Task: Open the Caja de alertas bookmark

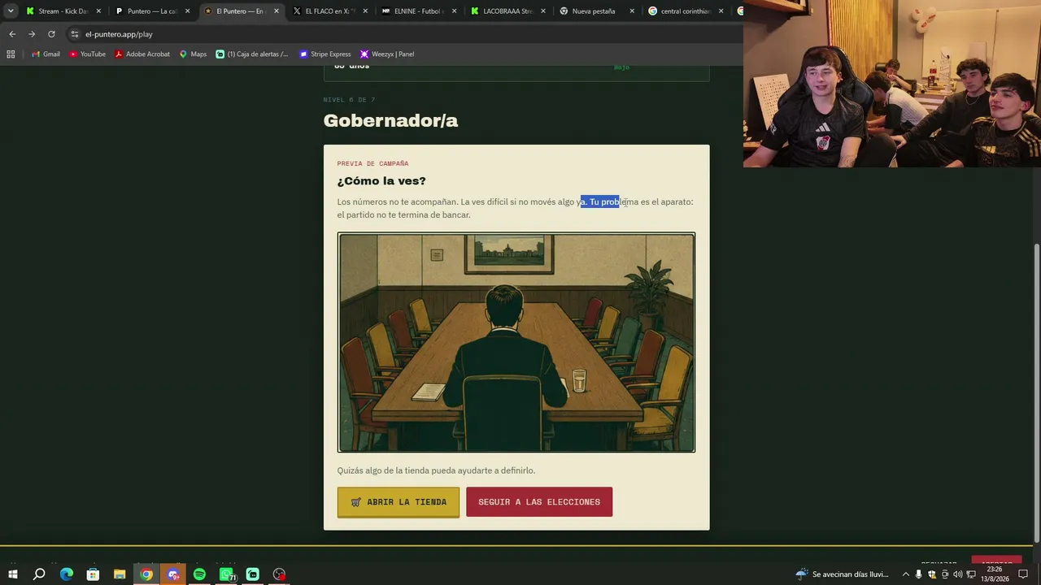Action: (251, 54)
